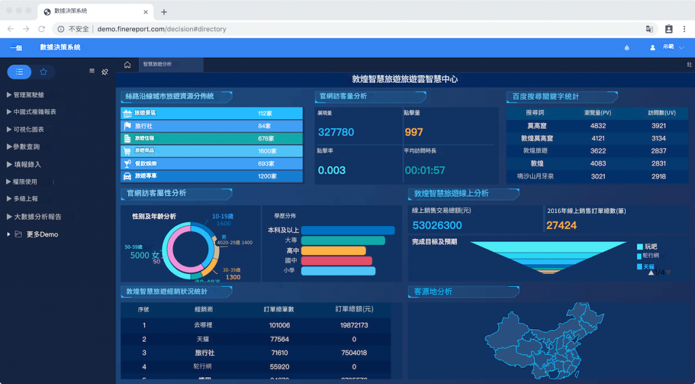This screenshot has width=695, height=384.
Task: Switch sidebar to the star favorites view
Action: [43, 72]
